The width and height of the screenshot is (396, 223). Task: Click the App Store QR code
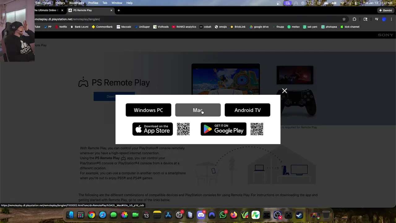click(x=183, y=129)
